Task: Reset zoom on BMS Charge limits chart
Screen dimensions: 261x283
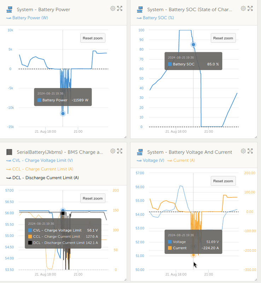Action: click(x=93, y=198)
